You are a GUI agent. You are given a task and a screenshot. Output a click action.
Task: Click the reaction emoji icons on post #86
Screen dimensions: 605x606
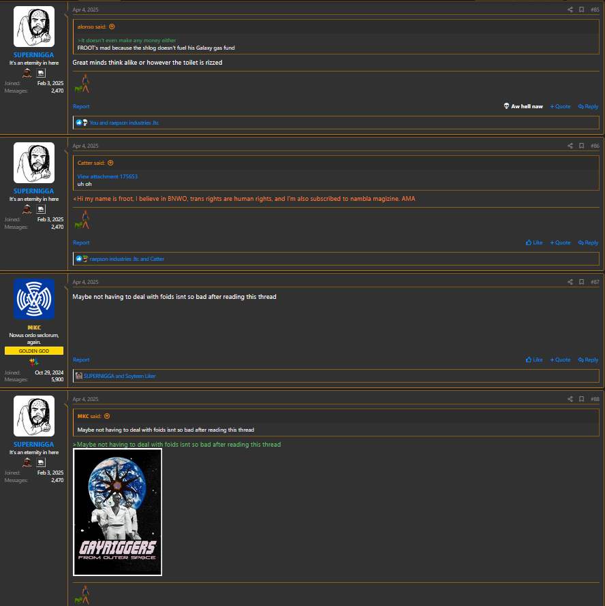pyautogui.click(x=82, y=259)
